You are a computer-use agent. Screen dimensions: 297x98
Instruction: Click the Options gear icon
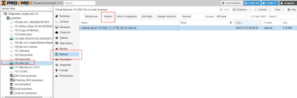click(x=57, y=38)
